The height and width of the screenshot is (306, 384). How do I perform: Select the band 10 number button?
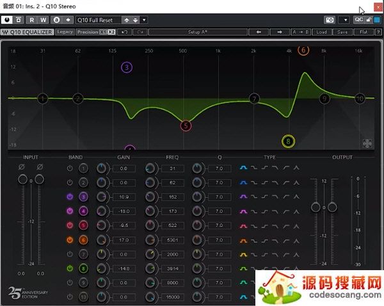(83, 297)
